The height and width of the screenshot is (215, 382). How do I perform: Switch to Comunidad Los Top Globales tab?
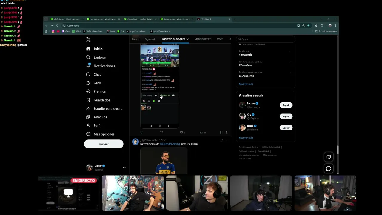140,19
